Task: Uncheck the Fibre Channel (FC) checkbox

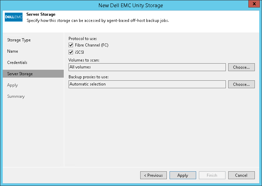Action: tap(71, 45)
